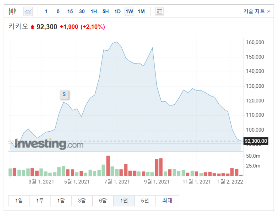279x214 pixels.
Task: Click the 100,000 axis label
Action: point(255,130)
